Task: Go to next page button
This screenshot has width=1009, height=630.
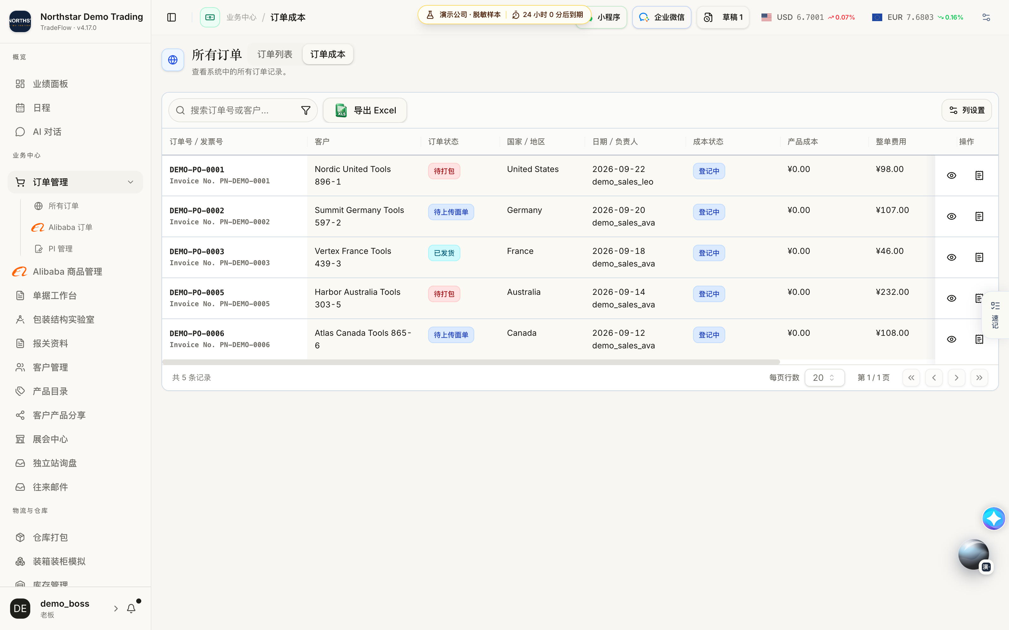Action: [956, 377]
